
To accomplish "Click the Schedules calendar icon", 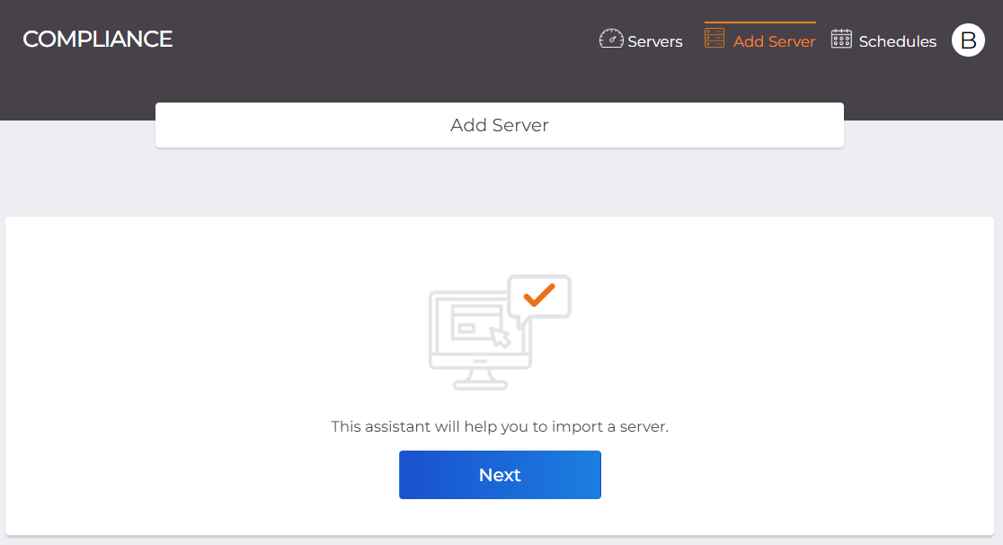I will pos(841,39).
